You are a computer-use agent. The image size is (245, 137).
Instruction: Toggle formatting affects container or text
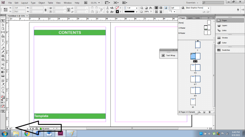[2, 102]
